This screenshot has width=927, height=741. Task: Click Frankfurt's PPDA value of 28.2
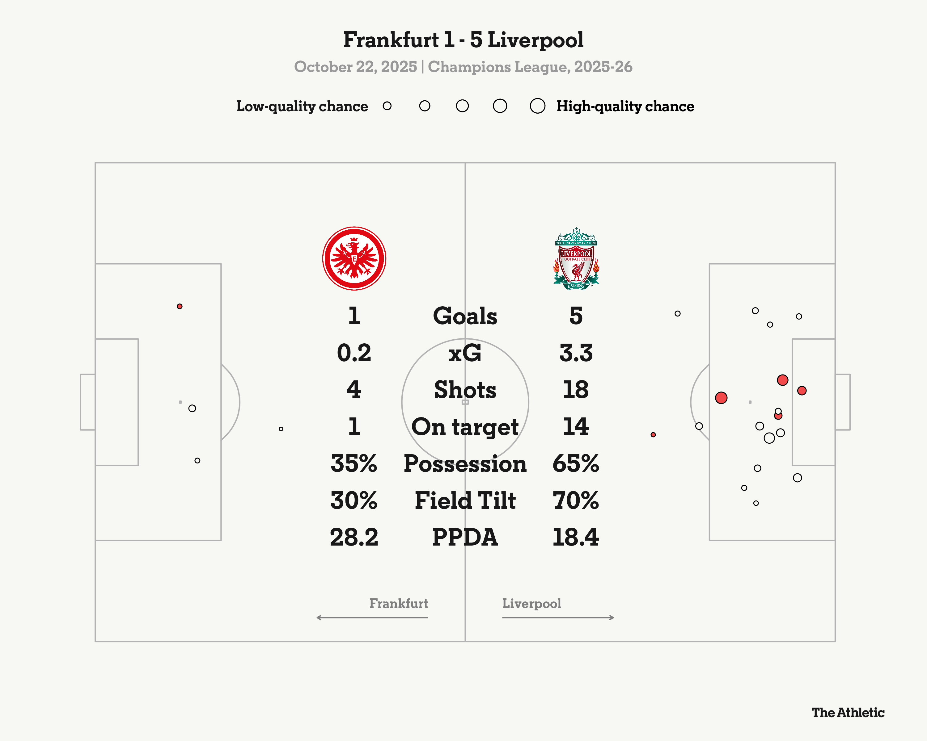354,537
